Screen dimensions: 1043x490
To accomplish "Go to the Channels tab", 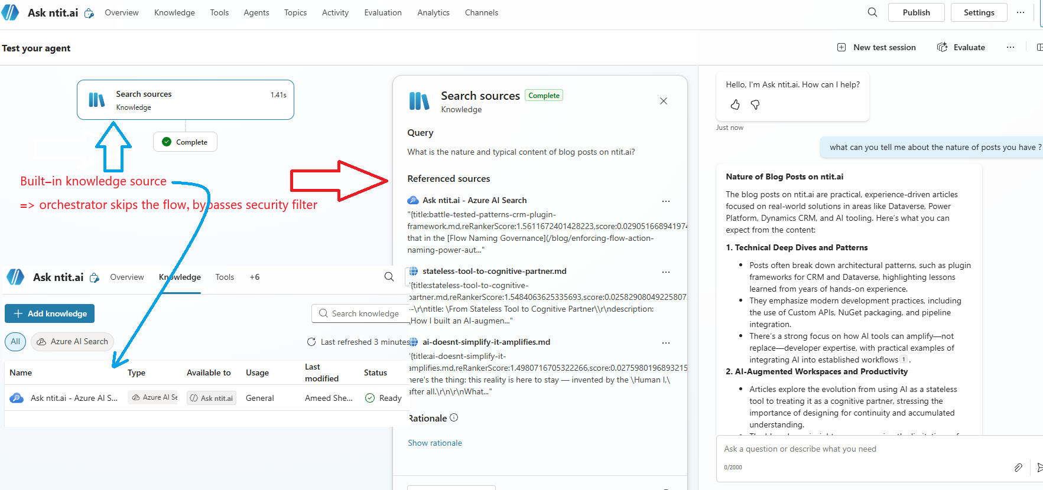I will (x=482, y=12).
